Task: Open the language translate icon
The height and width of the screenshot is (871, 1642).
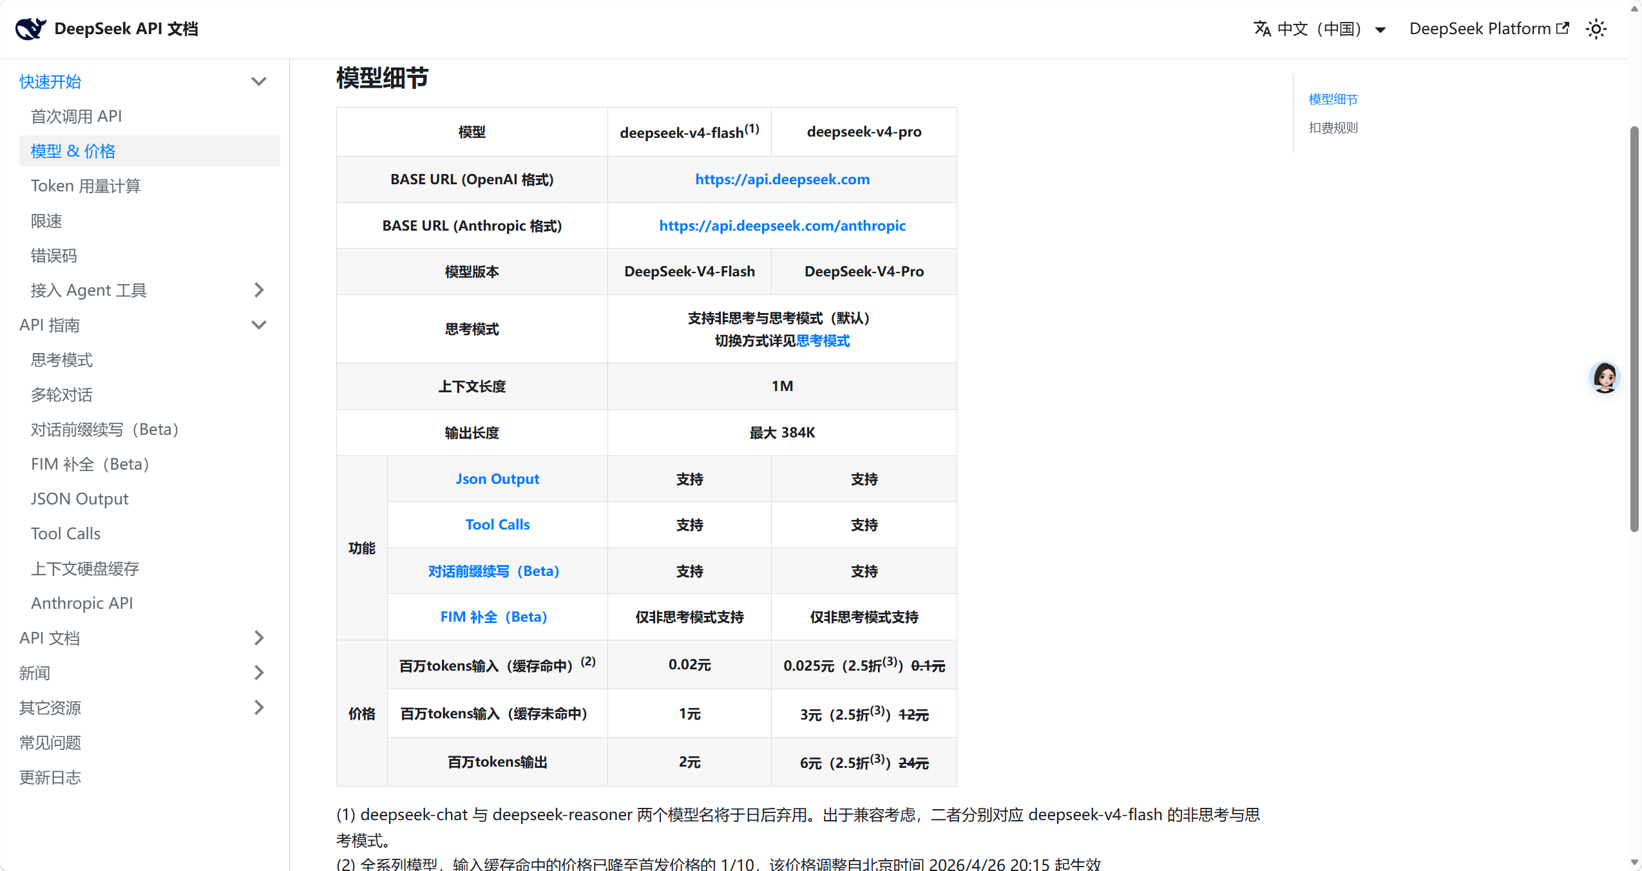Action: [x=1262, y=29]
